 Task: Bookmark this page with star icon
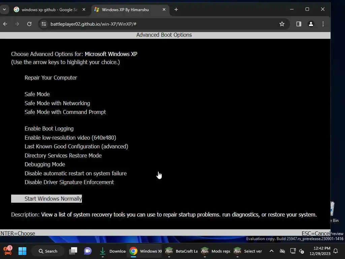click(282, 24)
